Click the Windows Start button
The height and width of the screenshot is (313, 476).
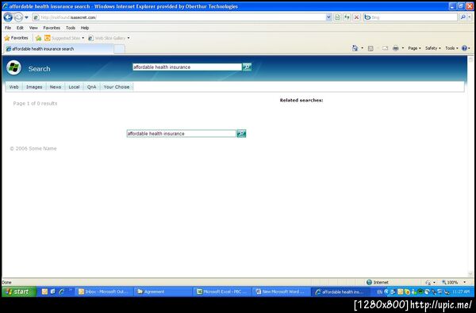[19, 292]
